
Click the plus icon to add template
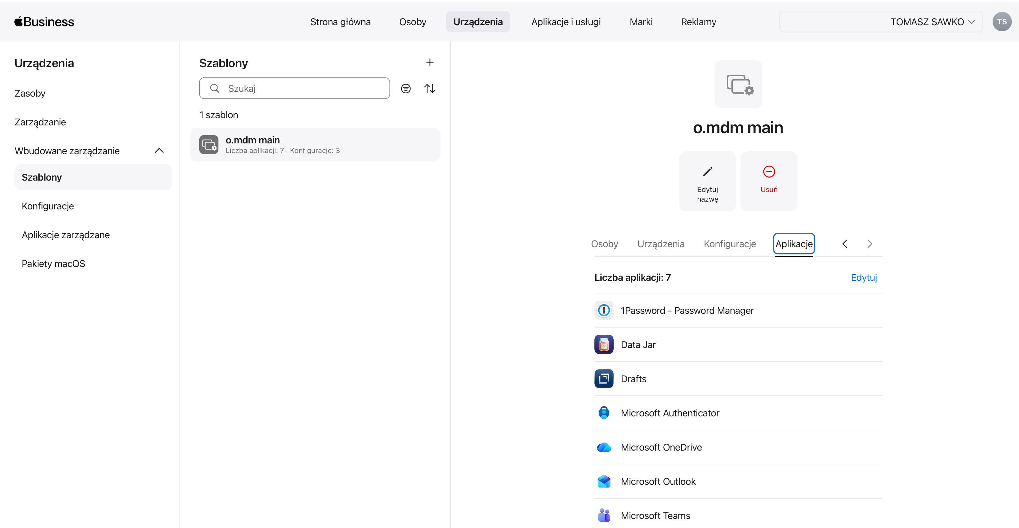tap(430, 62)
